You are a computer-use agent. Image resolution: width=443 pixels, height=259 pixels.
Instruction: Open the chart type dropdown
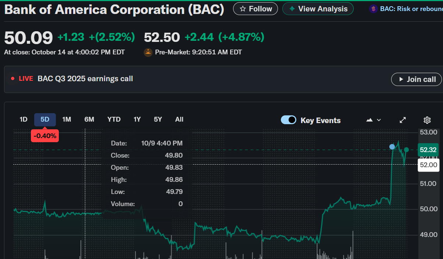374,120
